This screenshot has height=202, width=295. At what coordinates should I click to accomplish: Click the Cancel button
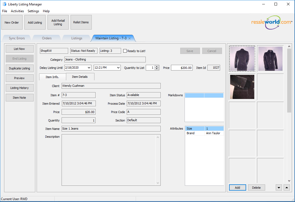pos(212,51)
